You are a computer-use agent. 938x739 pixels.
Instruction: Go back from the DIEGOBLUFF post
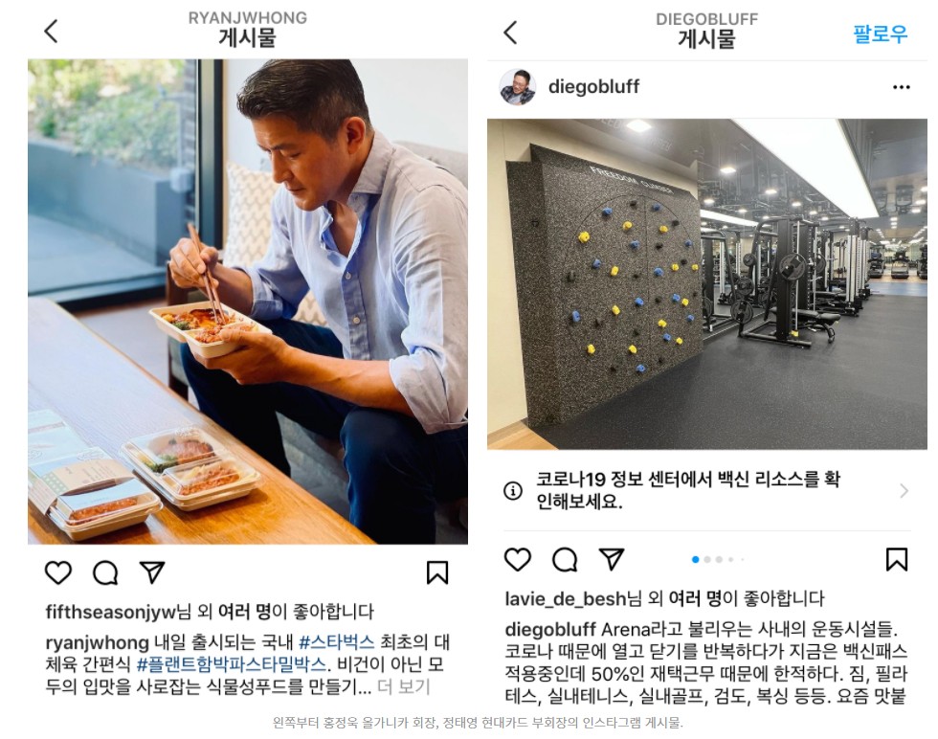tap(510, 33)
